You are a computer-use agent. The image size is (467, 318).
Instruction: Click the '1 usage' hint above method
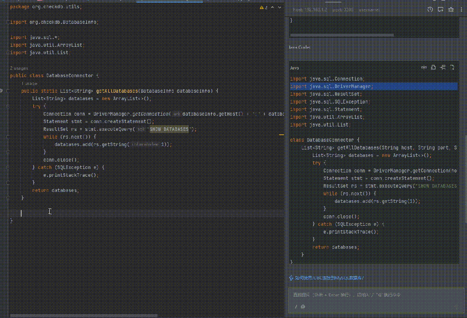(x=29, y=83)
